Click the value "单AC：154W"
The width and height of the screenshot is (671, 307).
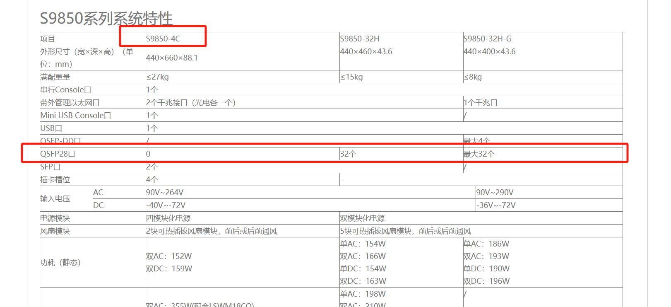[x=363, y=244]
